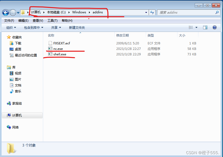The image size is (223, 157).
Task: Select the nc.exe file
Action: click(x=58, y=49)
